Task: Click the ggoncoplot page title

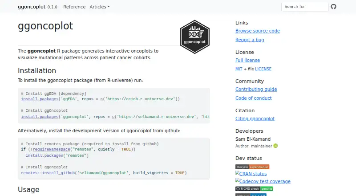Action: click(x=45, y=26)
